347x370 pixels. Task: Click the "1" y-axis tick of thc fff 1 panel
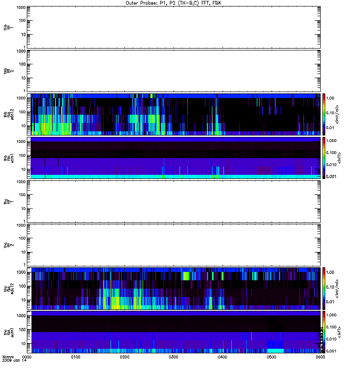click(25, 221)
